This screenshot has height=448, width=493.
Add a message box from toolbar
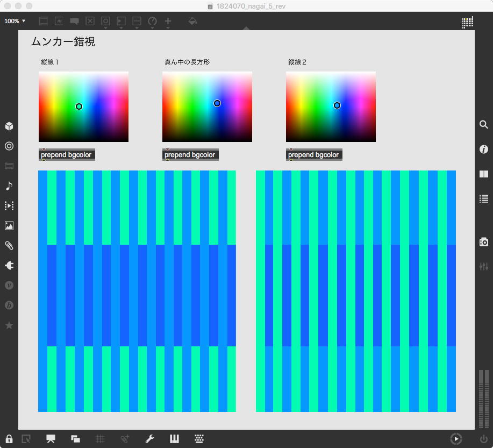pos(59,21)
